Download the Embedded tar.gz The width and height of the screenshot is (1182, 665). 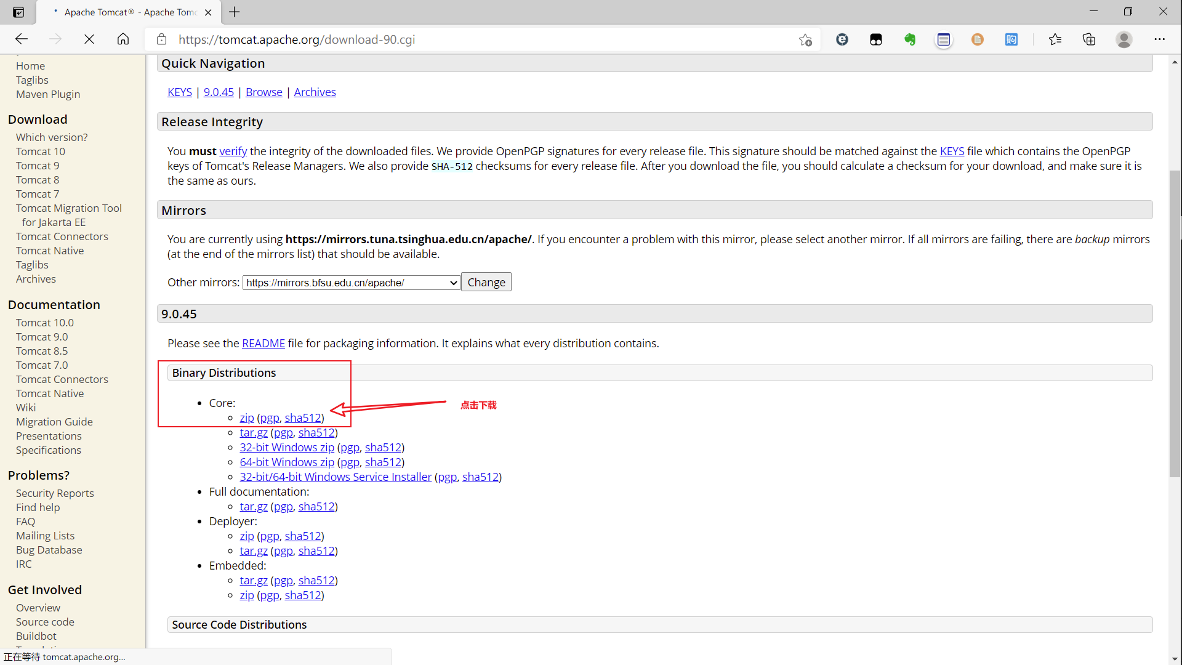253,580
